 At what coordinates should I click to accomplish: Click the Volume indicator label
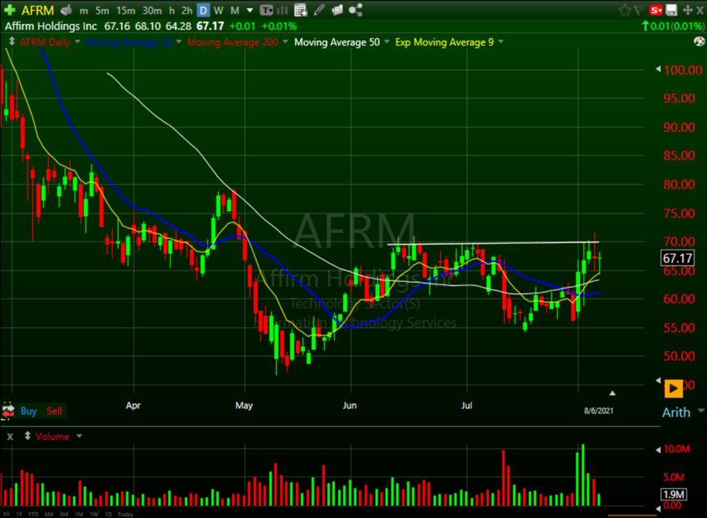tap(52, 437)
